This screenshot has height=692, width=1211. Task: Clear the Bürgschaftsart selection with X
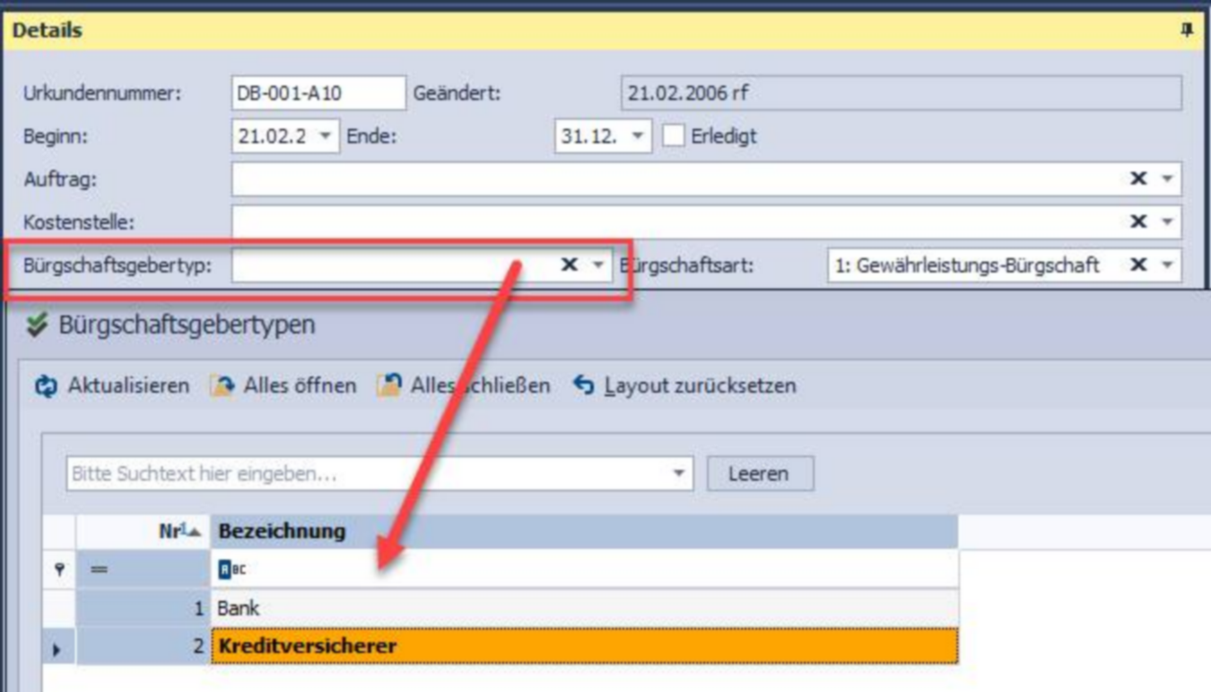1138,265
